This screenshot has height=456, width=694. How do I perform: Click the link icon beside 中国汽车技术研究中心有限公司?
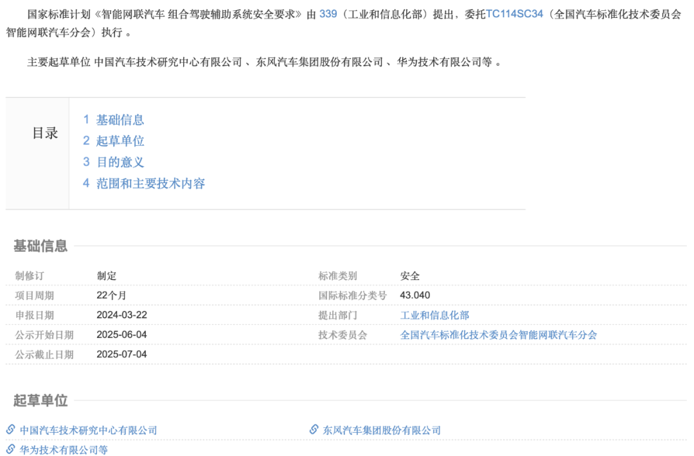10,430
